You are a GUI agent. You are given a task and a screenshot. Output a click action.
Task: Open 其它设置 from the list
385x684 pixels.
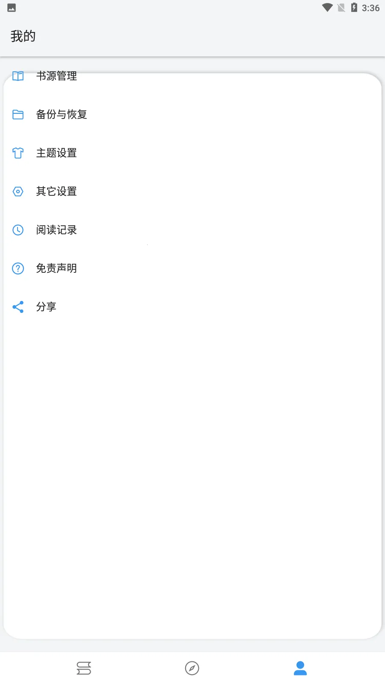pyautogui.click(x=56, y=192)
